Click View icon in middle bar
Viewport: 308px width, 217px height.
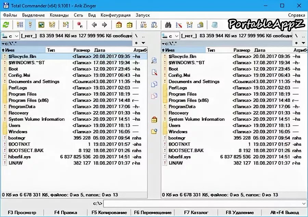pos(154,60)
